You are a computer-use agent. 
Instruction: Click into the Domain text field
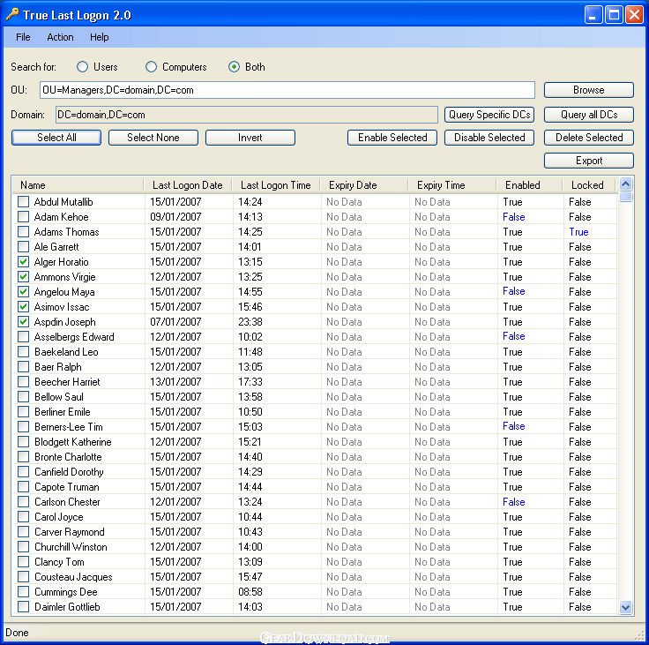(247, 115)
